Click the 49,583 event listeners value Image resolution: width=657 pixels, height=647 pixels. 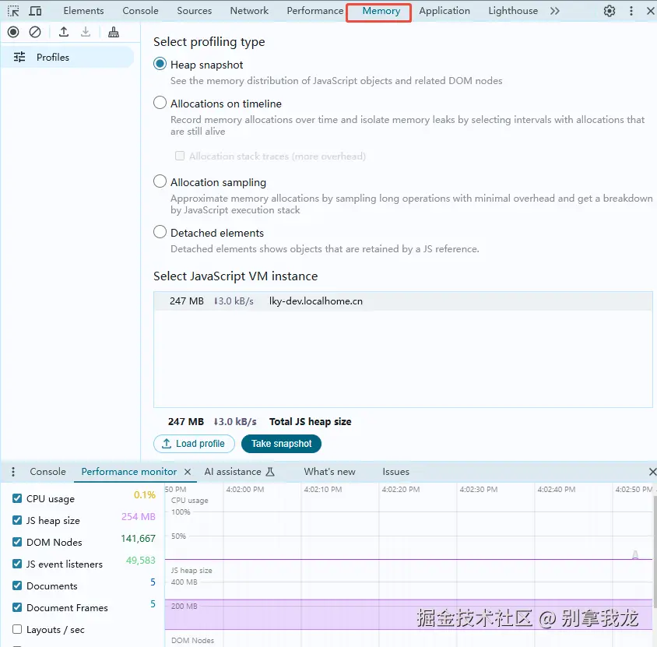click(x=141, y=561)
